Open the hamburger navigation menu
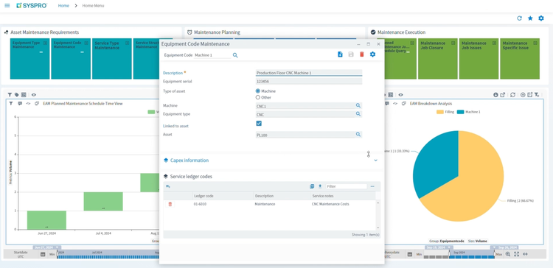Screen dimensions: 553x268 (7, 6)
